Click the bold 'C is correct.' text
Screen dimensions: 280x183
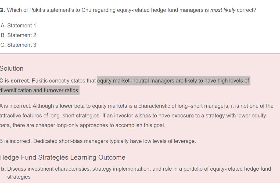coord(15,81)
